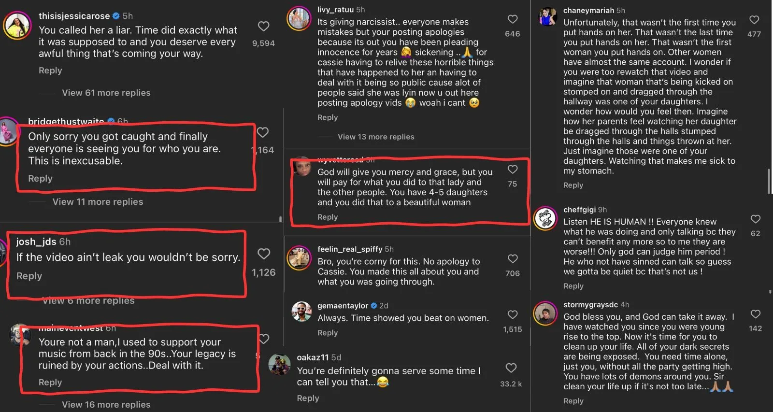
Task: Reply to oakaz11's comment
Action: pyautogui.click(x=308, y=398)
